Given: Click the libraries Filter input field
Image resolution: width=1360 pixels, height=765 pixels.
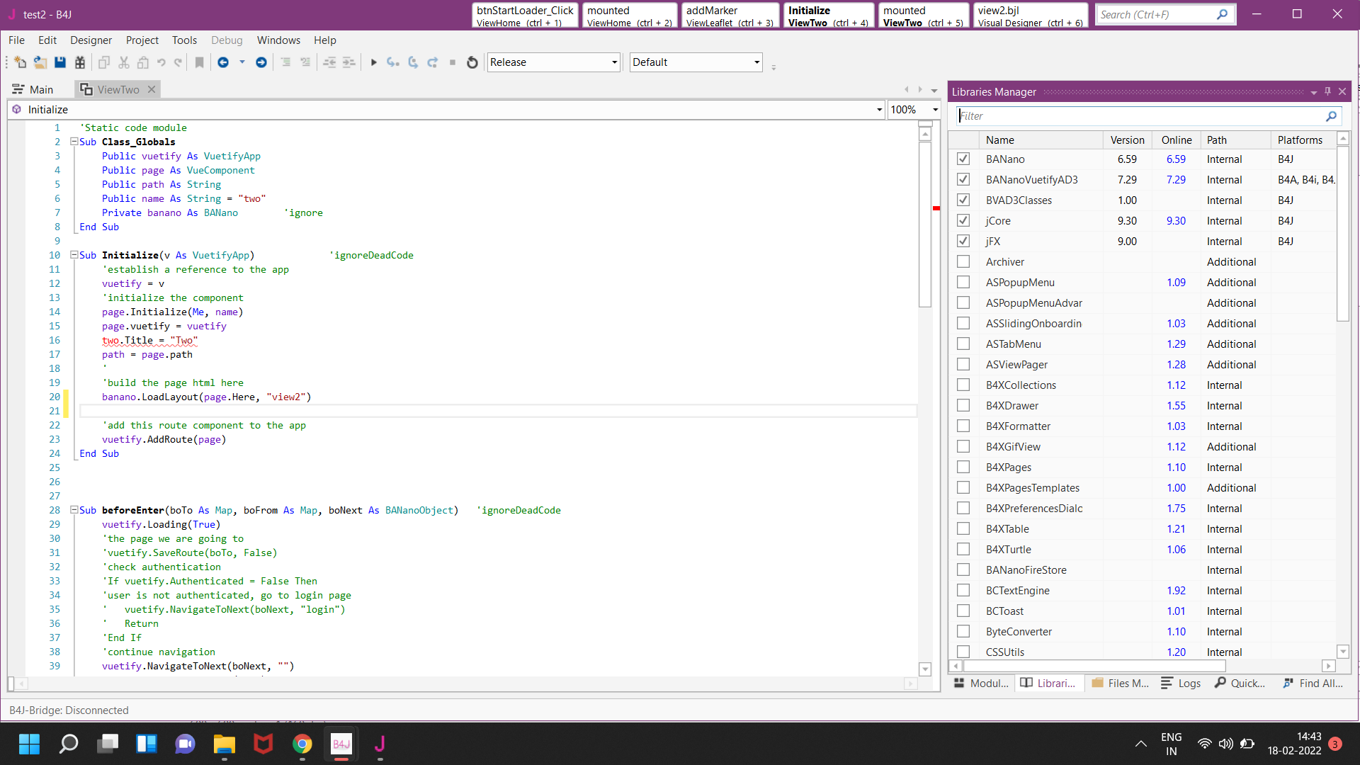Looking at the screenshot, I should tap(1140, 116).
